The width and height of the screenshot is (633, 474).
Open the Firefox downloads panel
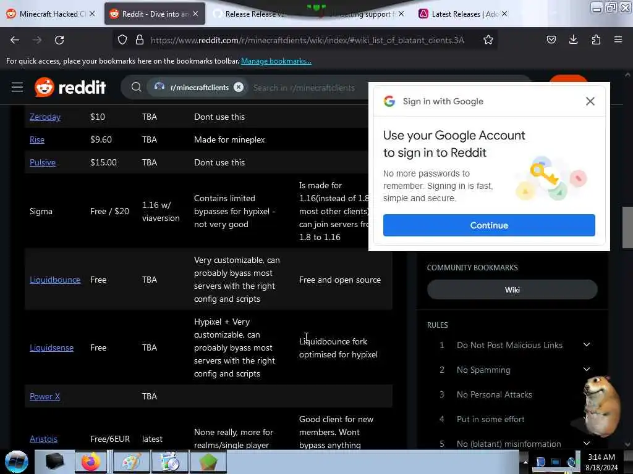click(x=573, y=39)
